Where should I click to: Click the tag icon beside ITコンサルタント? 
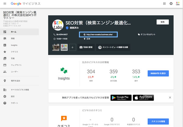tap(139, 35)
